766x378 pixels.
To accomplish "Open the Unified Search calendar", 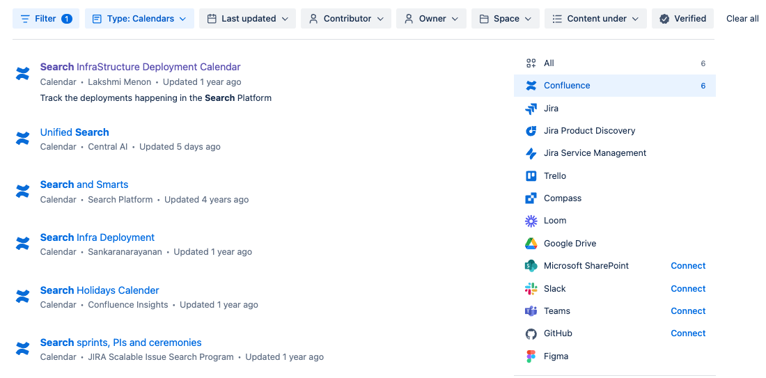I will (75, 132).
